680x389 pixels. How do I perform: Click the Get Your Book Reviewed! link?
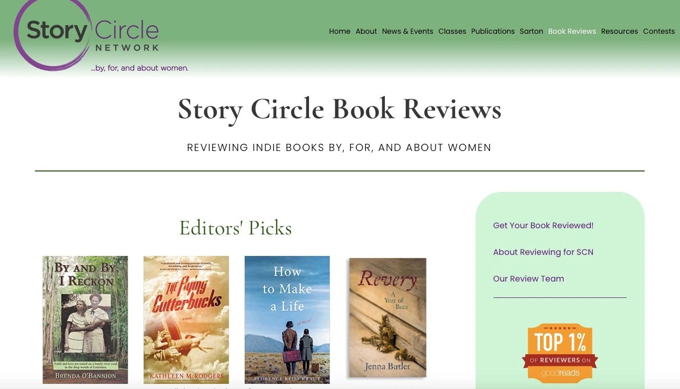click(543, 225)
